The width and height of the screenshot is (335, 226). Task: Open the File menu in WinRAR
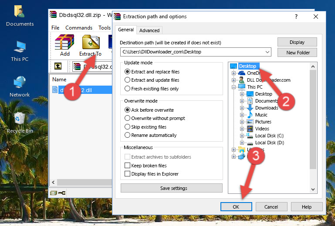point(55,28)
